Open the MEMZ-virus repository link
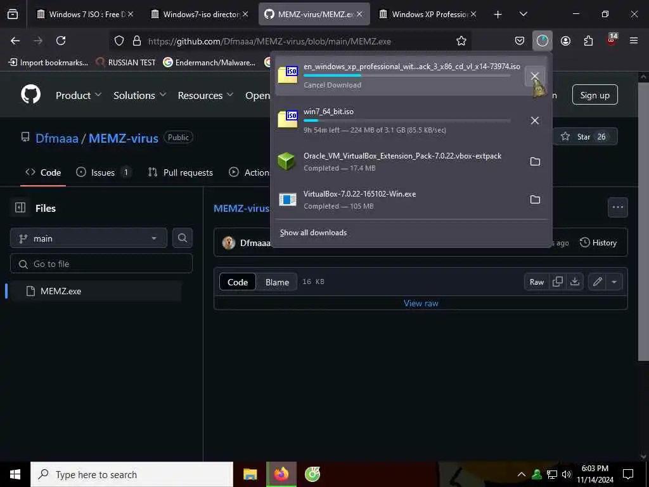Viewport: 649px width, 487px height. point(124,138)
